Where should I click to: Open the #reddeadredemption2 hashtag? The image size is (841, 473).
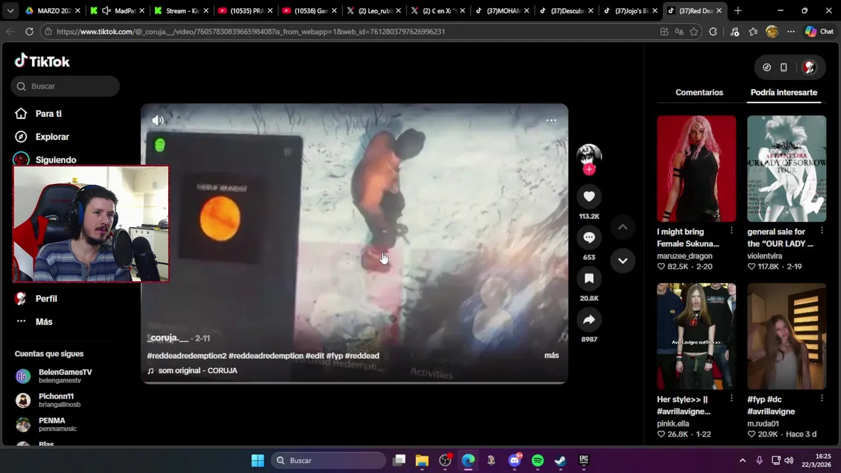187,355
